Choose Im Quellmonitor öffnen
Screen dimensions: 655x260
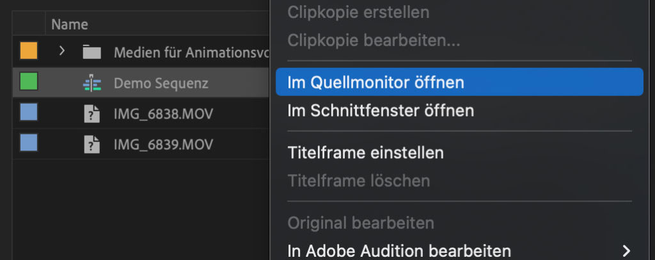tap(376, 83)
